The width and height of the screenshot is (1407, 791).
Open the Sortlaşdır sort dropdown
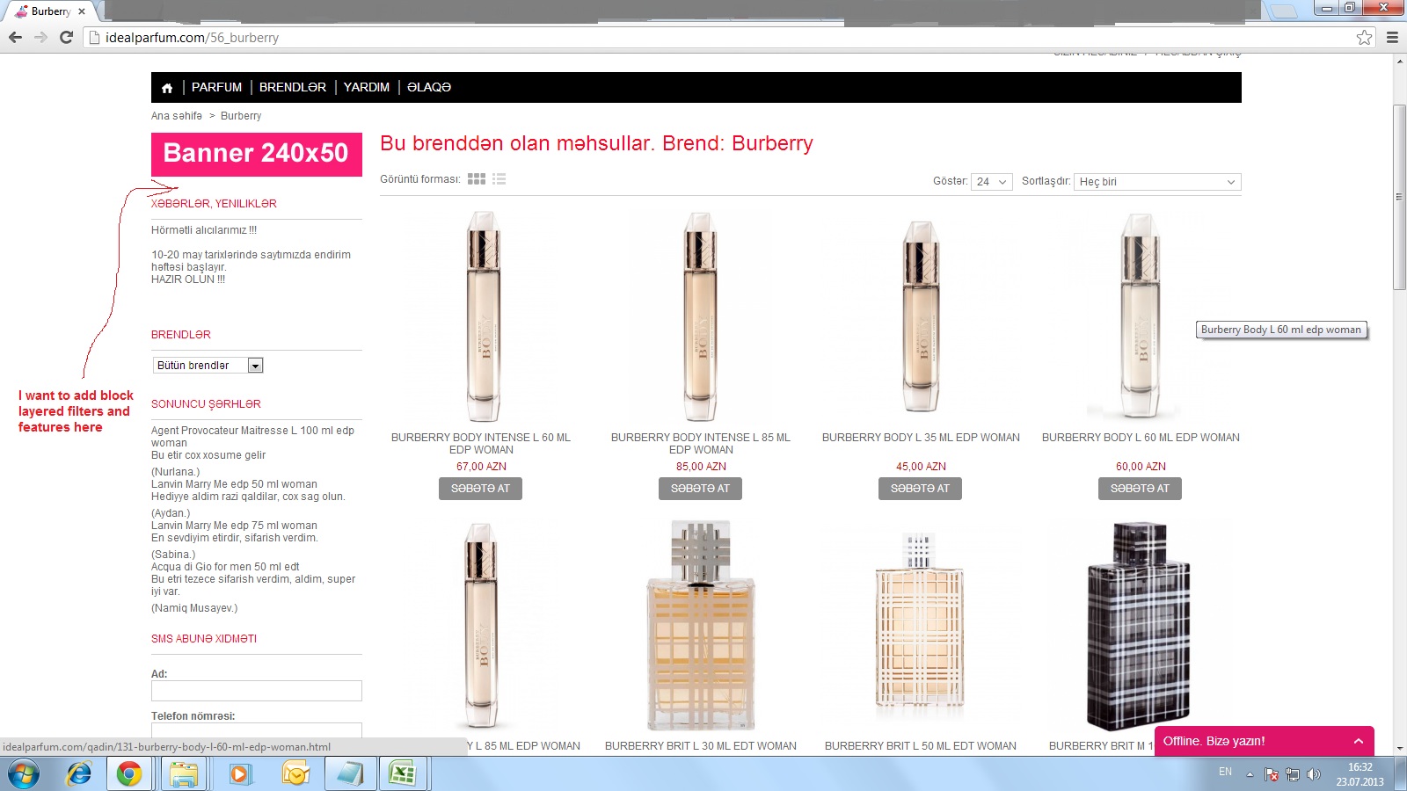[x=1157, y=182]
